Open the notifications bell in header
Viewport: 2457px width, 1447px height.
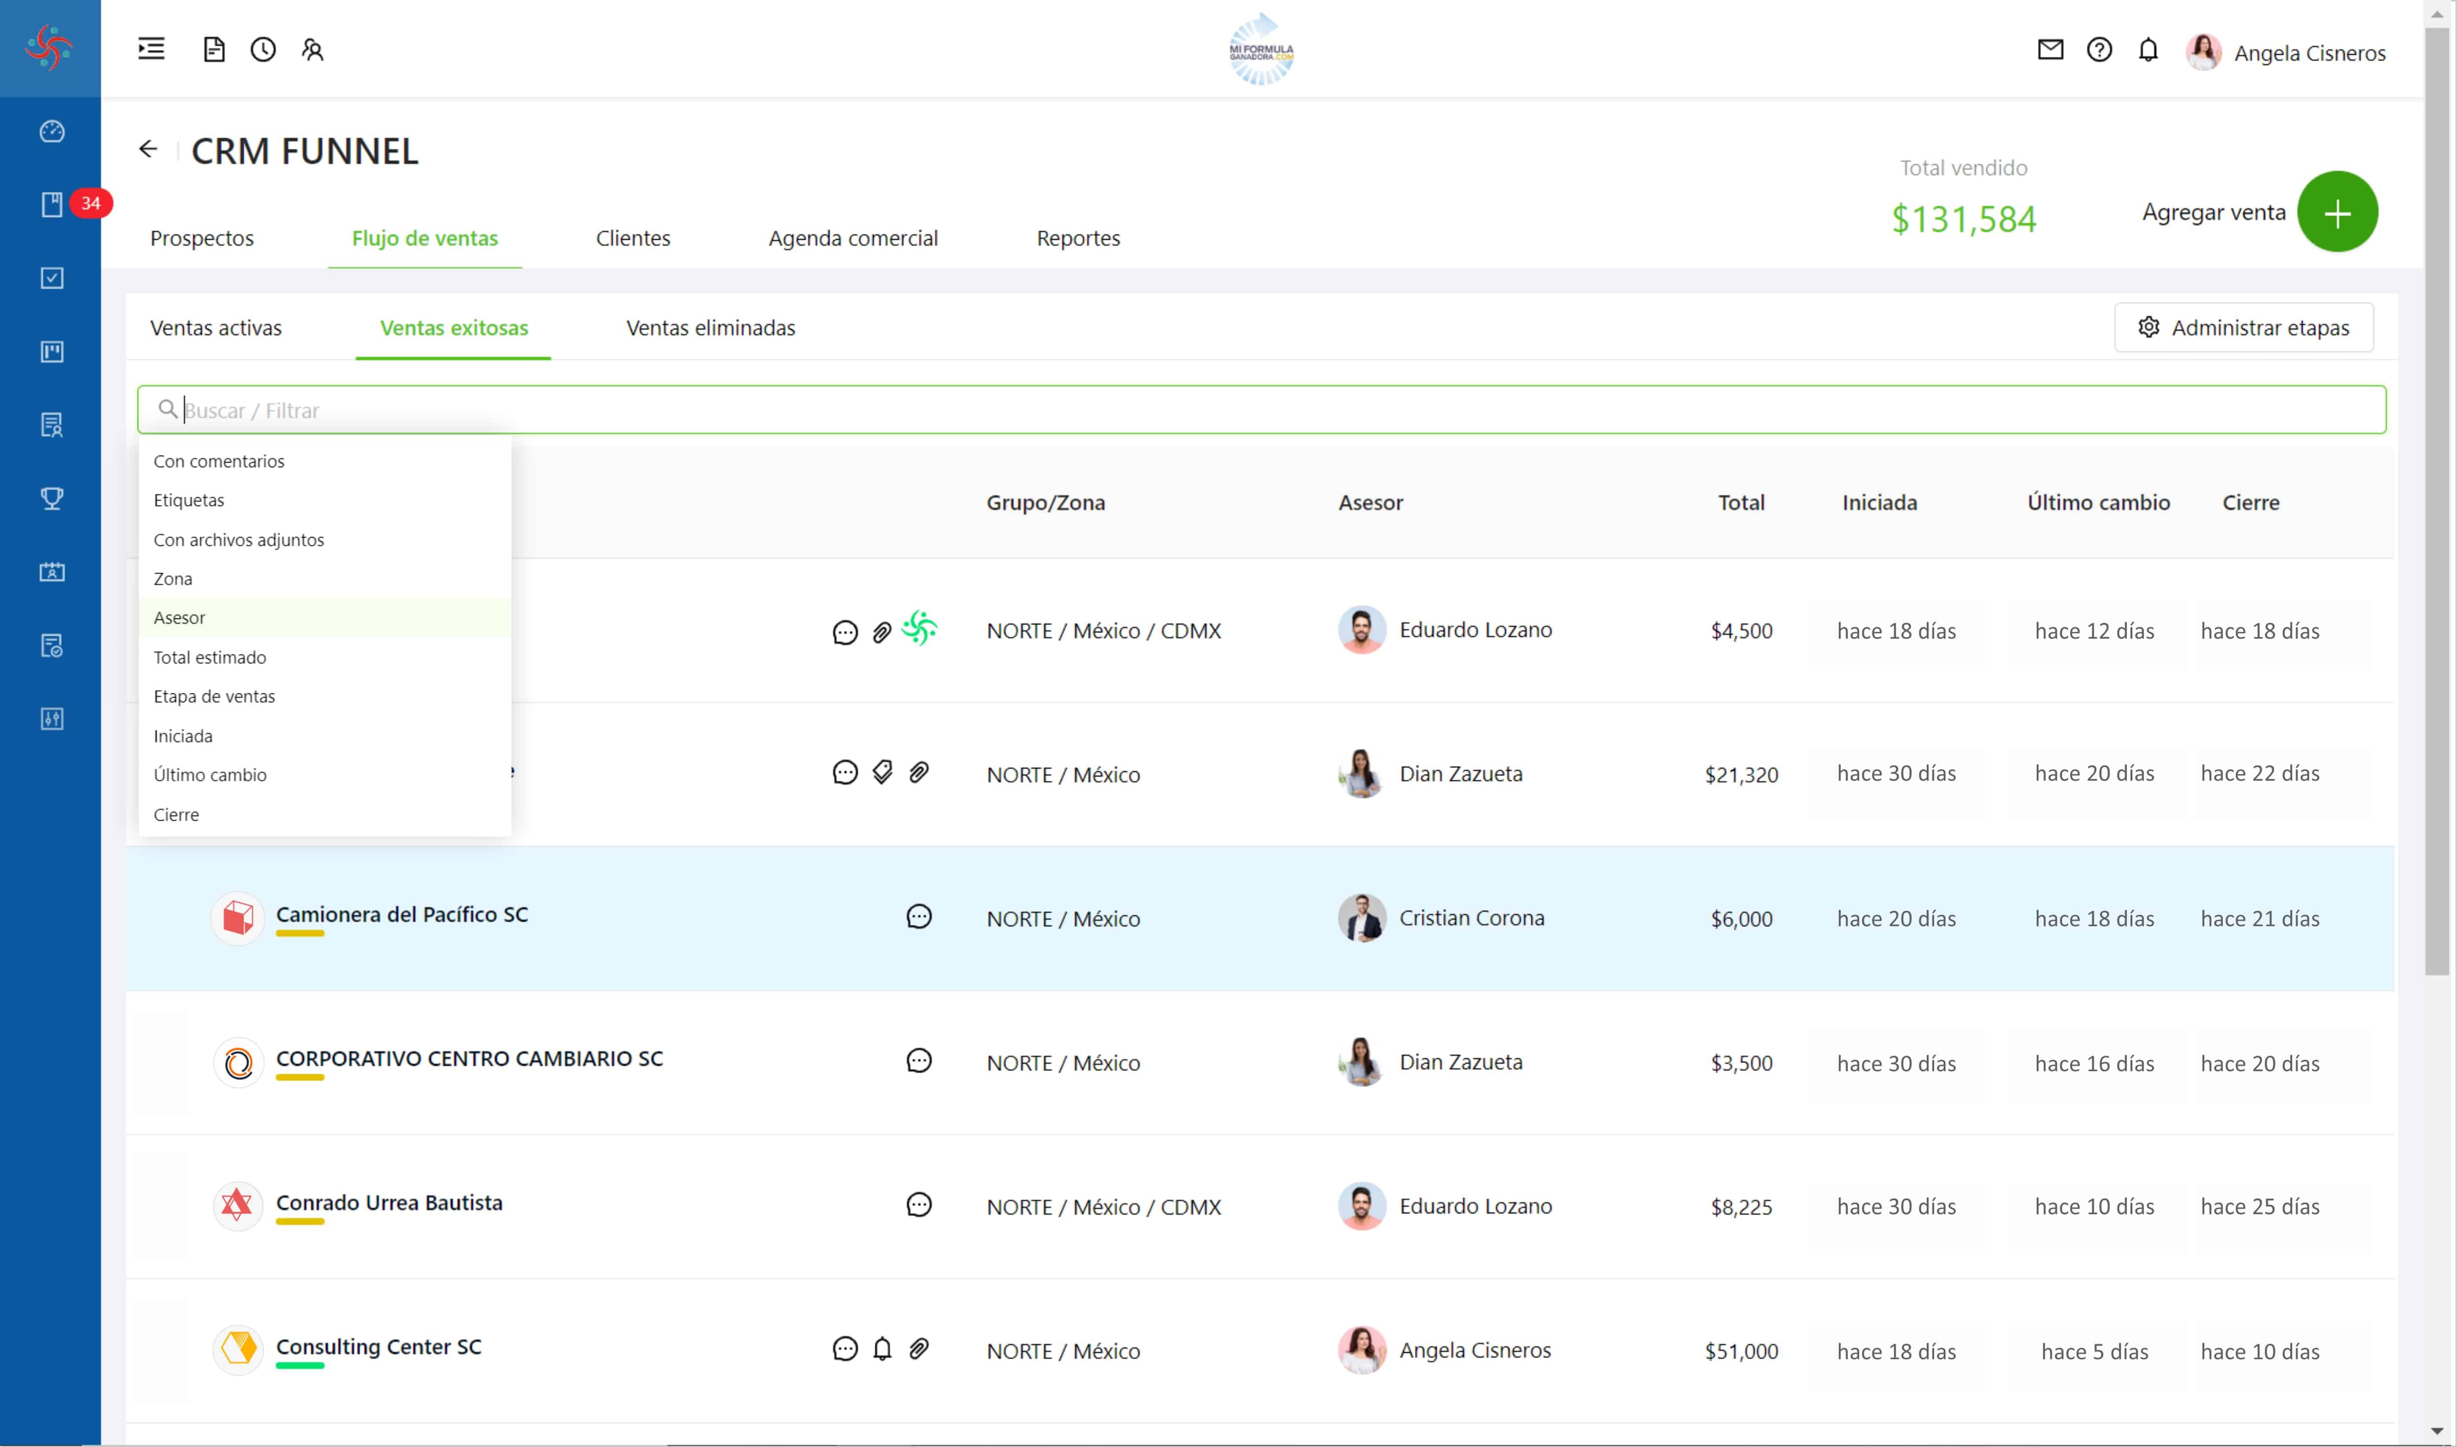(2148, 49)
